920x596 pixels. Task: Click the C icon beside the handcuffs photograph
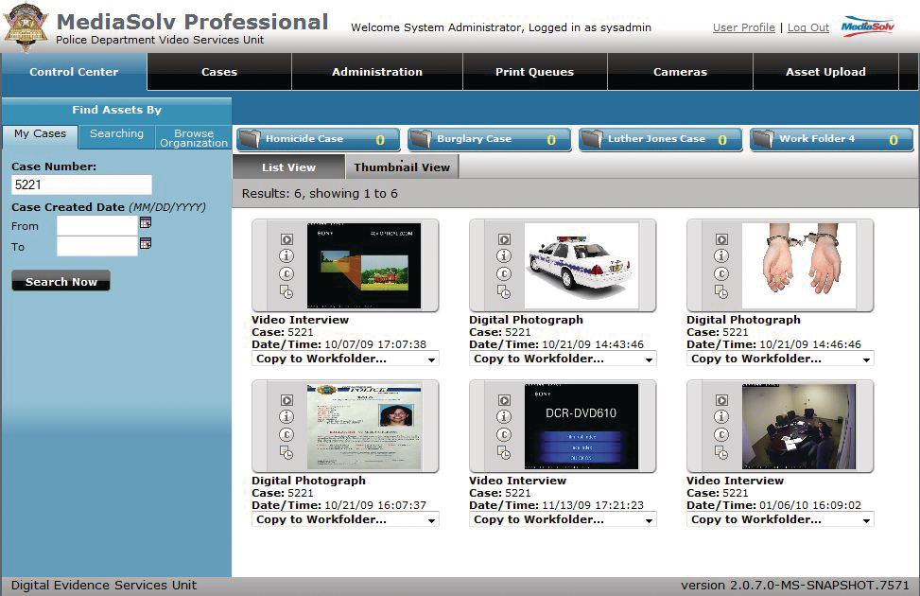pos(721,274)
